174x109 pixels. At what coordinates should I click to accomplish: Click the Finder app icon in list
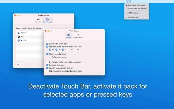pos(19,33)
